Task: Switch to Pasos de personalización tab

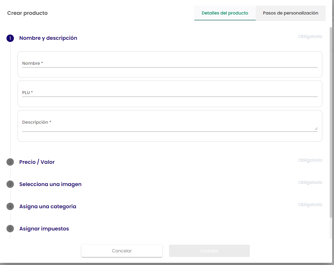Action: tap(290, 13)
